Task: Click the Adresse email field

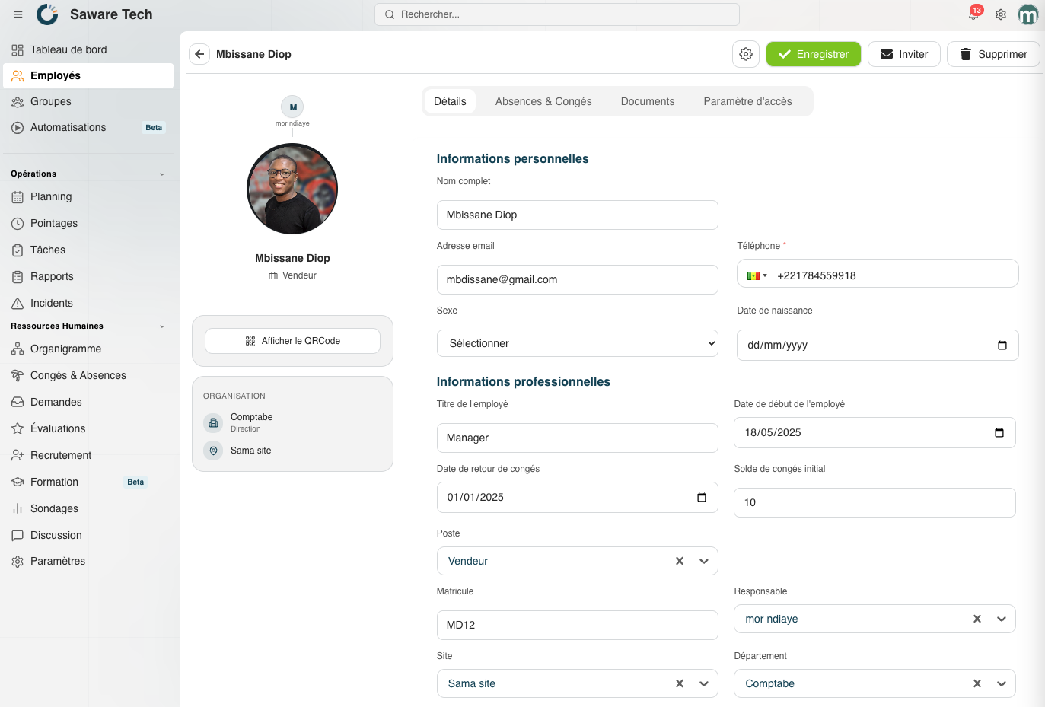Action: [578, 279]
